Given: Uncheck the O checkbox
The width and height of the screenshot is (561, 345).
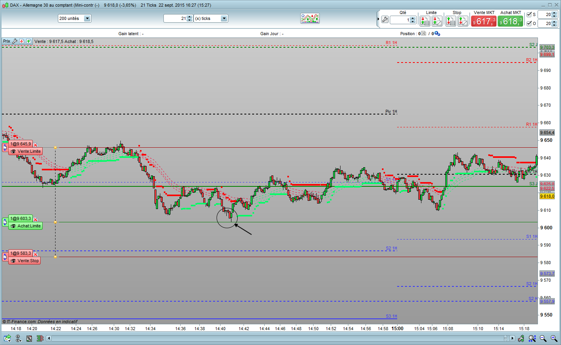Looking at the screenshot, I should tap(529, 23).
